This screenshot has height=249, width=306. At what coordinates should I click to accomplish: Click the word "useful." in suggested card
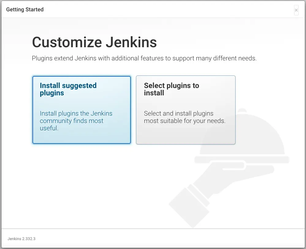(49, 128)
